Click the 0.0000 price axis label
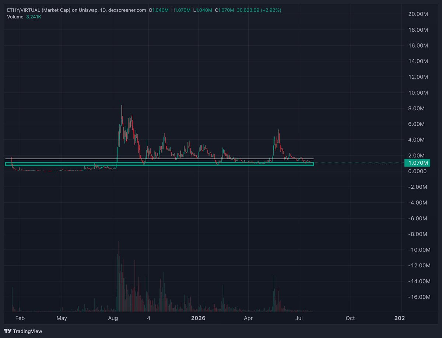 click(418, 171)
